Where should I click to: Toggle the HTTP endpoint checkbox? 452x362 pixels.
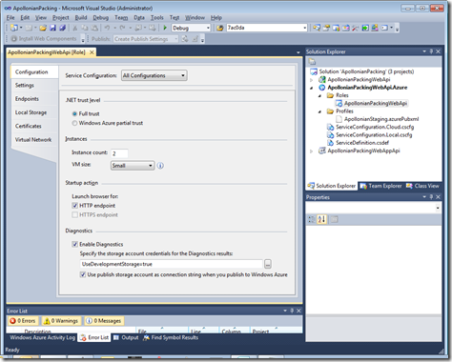75,206
